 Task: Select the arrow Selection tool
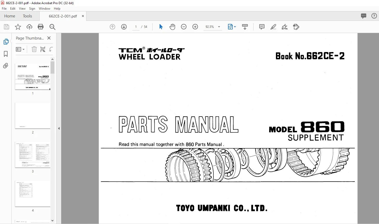(161, 27)
